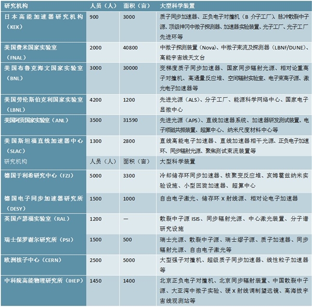Click facilities cell mentioning 散裂中子源 ISIS
Screen dimensions: 312x307
tap(234, 224)
